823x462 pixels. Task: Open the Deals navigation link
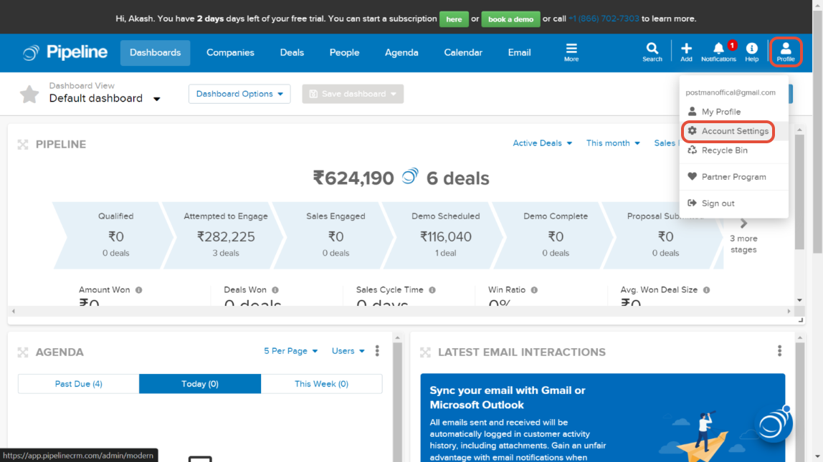tap(292, 52)
